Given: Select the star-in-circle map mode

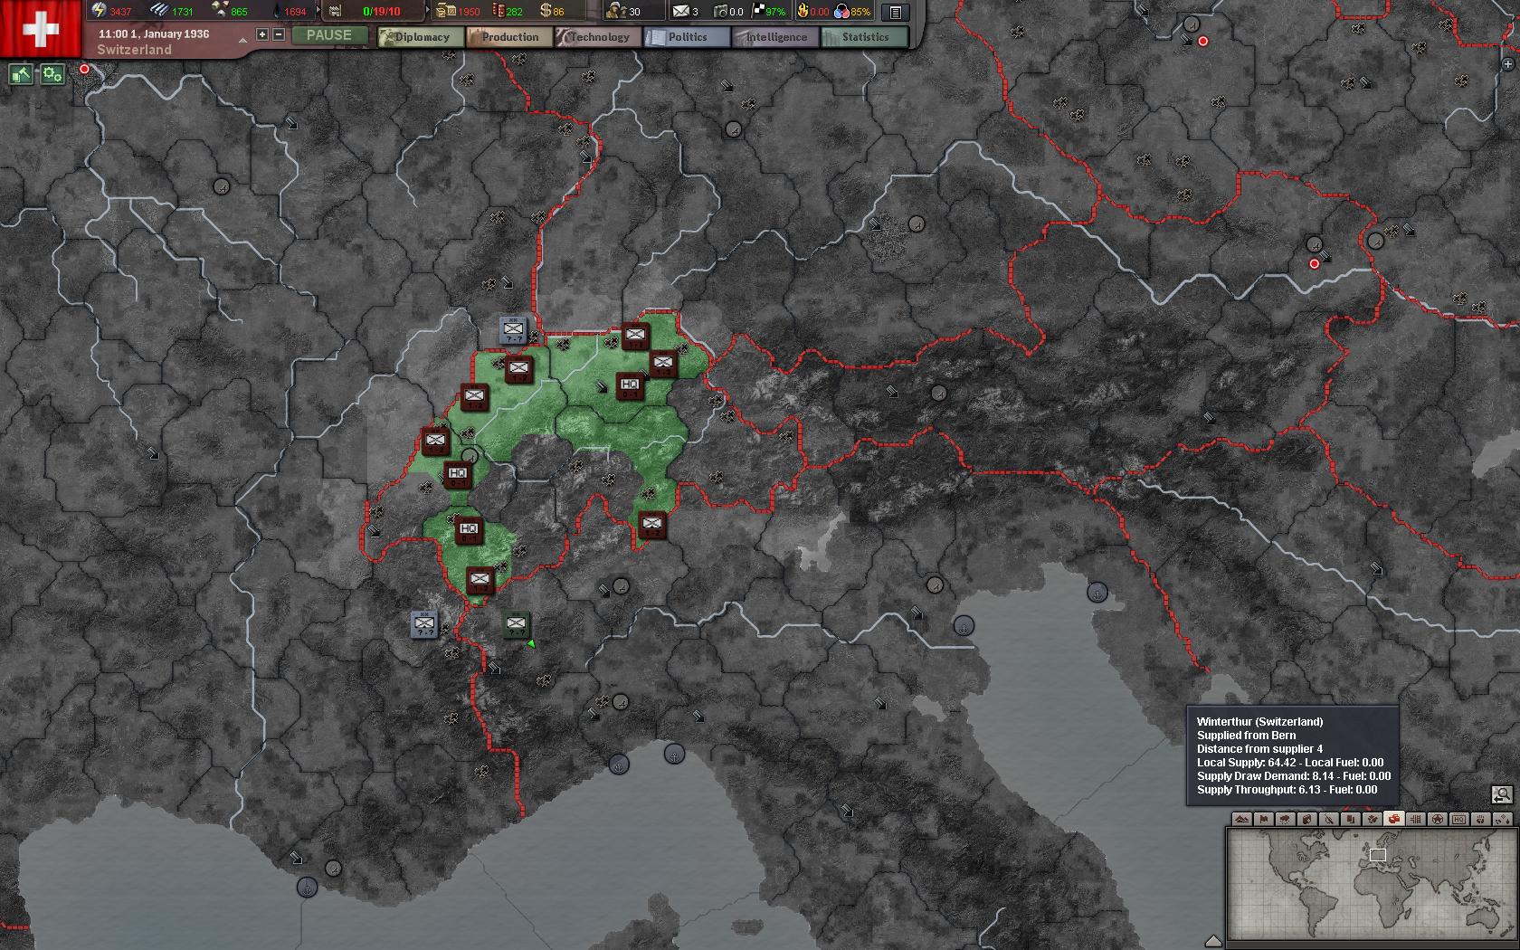Looking at the screenshot, I should [1438, 819].
